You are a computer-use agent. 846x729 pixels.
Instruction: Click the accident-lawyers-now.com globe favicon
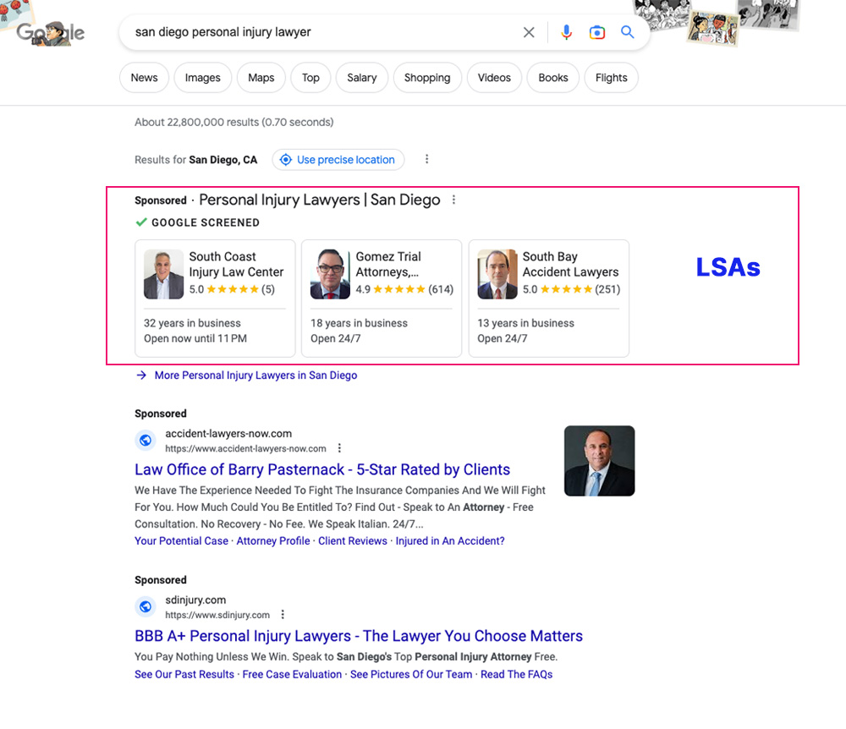146,441
